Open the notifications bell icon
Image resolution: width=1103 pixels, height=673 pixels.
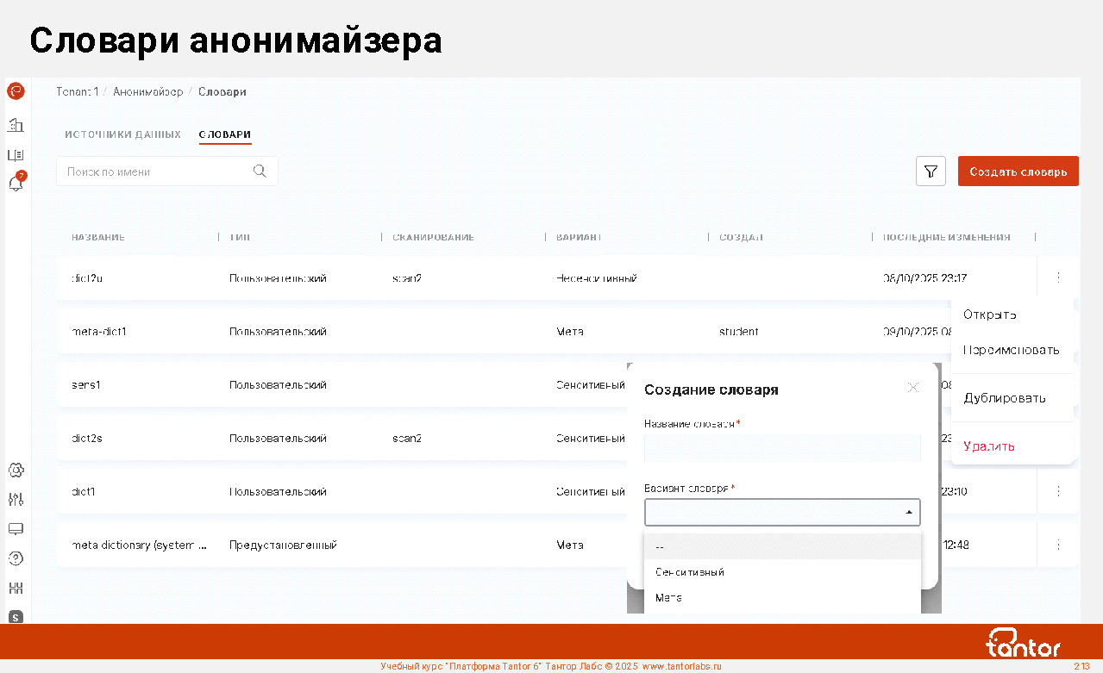click(16, 184)
